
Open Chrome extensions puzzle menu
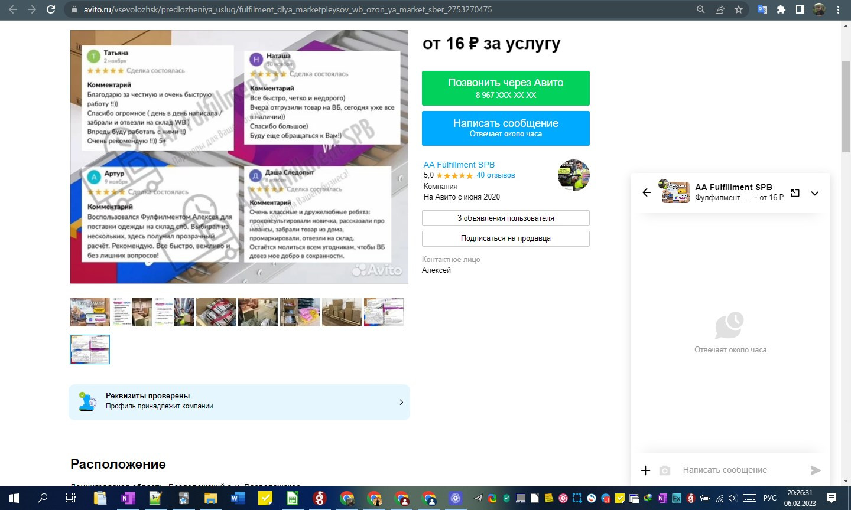click(x=781, y=9)
